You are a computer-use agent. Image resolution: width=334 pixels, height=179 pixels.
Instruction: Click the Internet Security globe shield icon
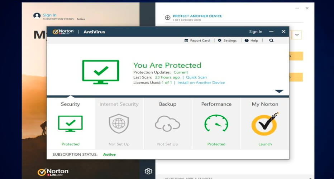point(119,124)
